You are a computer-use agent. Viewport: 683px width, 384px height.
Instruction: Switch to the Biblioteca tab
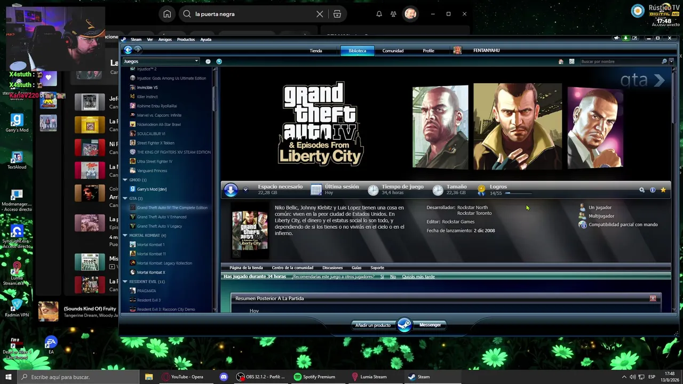point(358,51)
